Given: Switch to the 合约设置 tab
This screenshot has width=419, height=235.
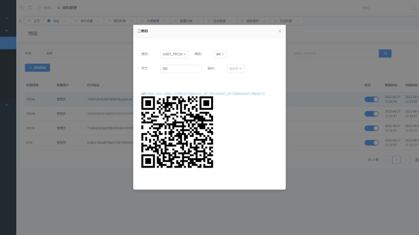Looking at the screenshot, I should (86, 21).
